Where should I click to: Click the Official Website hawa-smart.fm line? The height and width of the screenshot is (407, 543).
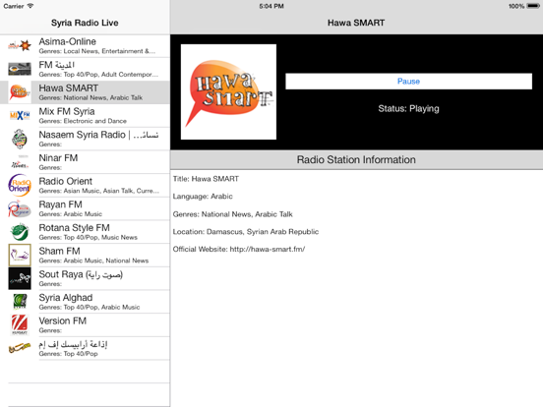[239, 249]
